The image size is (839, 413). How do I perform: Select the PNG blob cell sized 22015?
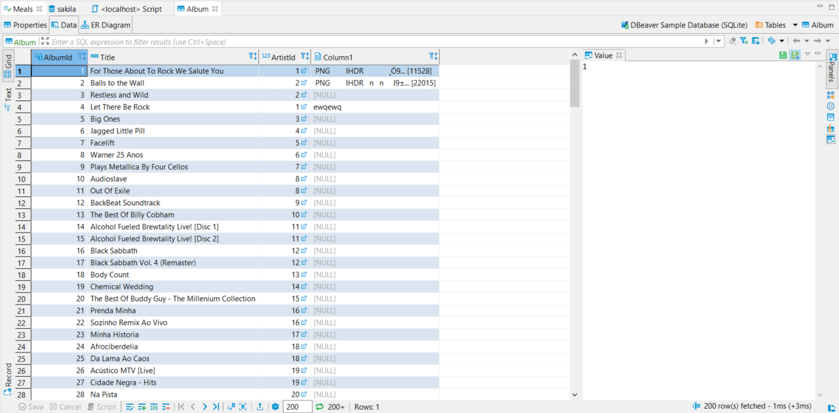point(375,83)
